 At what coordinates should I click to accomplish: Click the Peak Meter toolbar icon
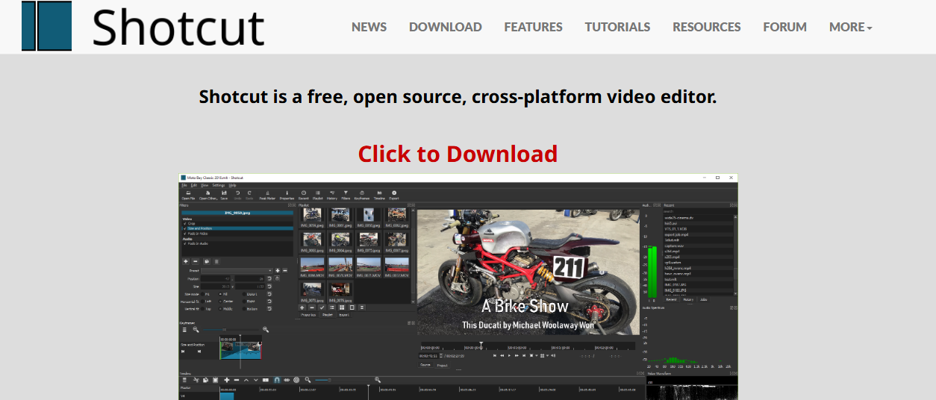[x=267, y=195]
